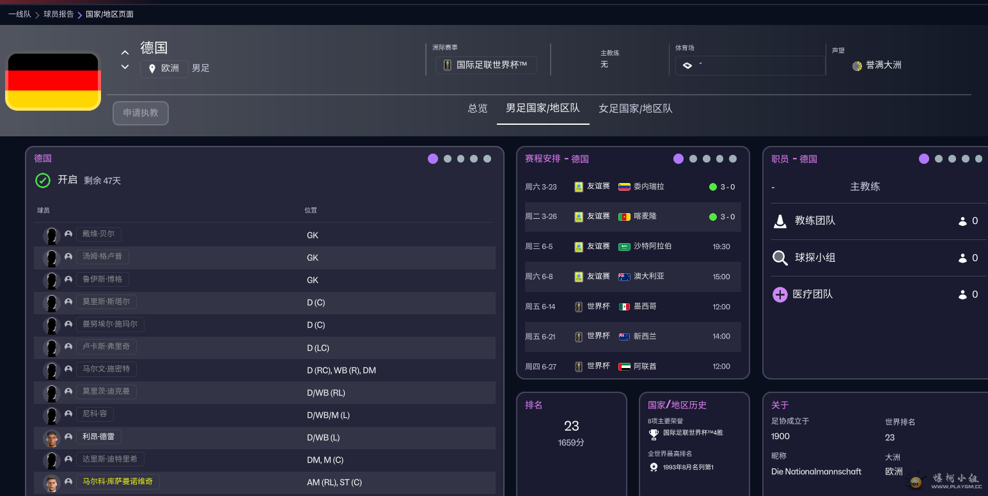Switch to 女足国家/地区队 tab
Image resolution: width=988 pixels, height=496 pixels.
636,109
